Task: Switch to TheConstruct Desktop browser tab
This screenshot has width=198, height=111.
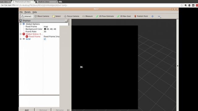Action: [23, 2]
